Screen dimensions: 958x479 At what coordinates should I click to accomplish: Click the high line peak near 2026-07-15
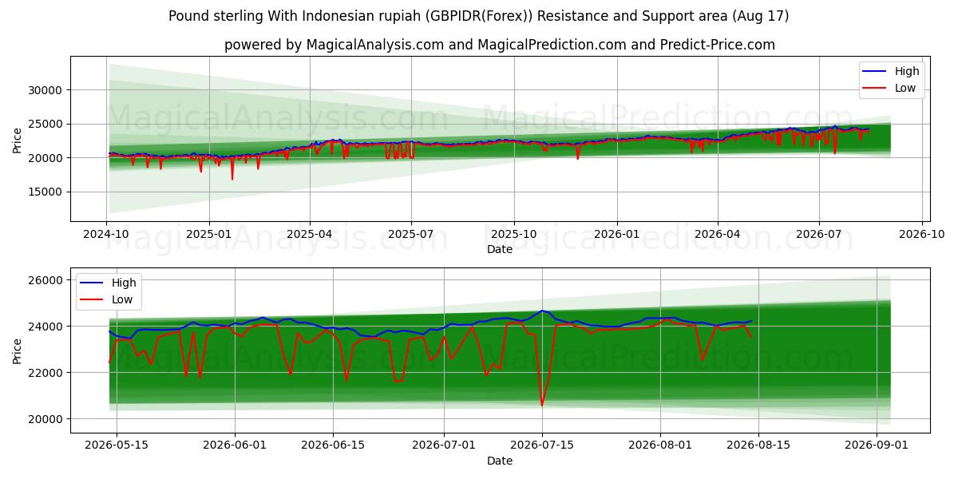542,311
